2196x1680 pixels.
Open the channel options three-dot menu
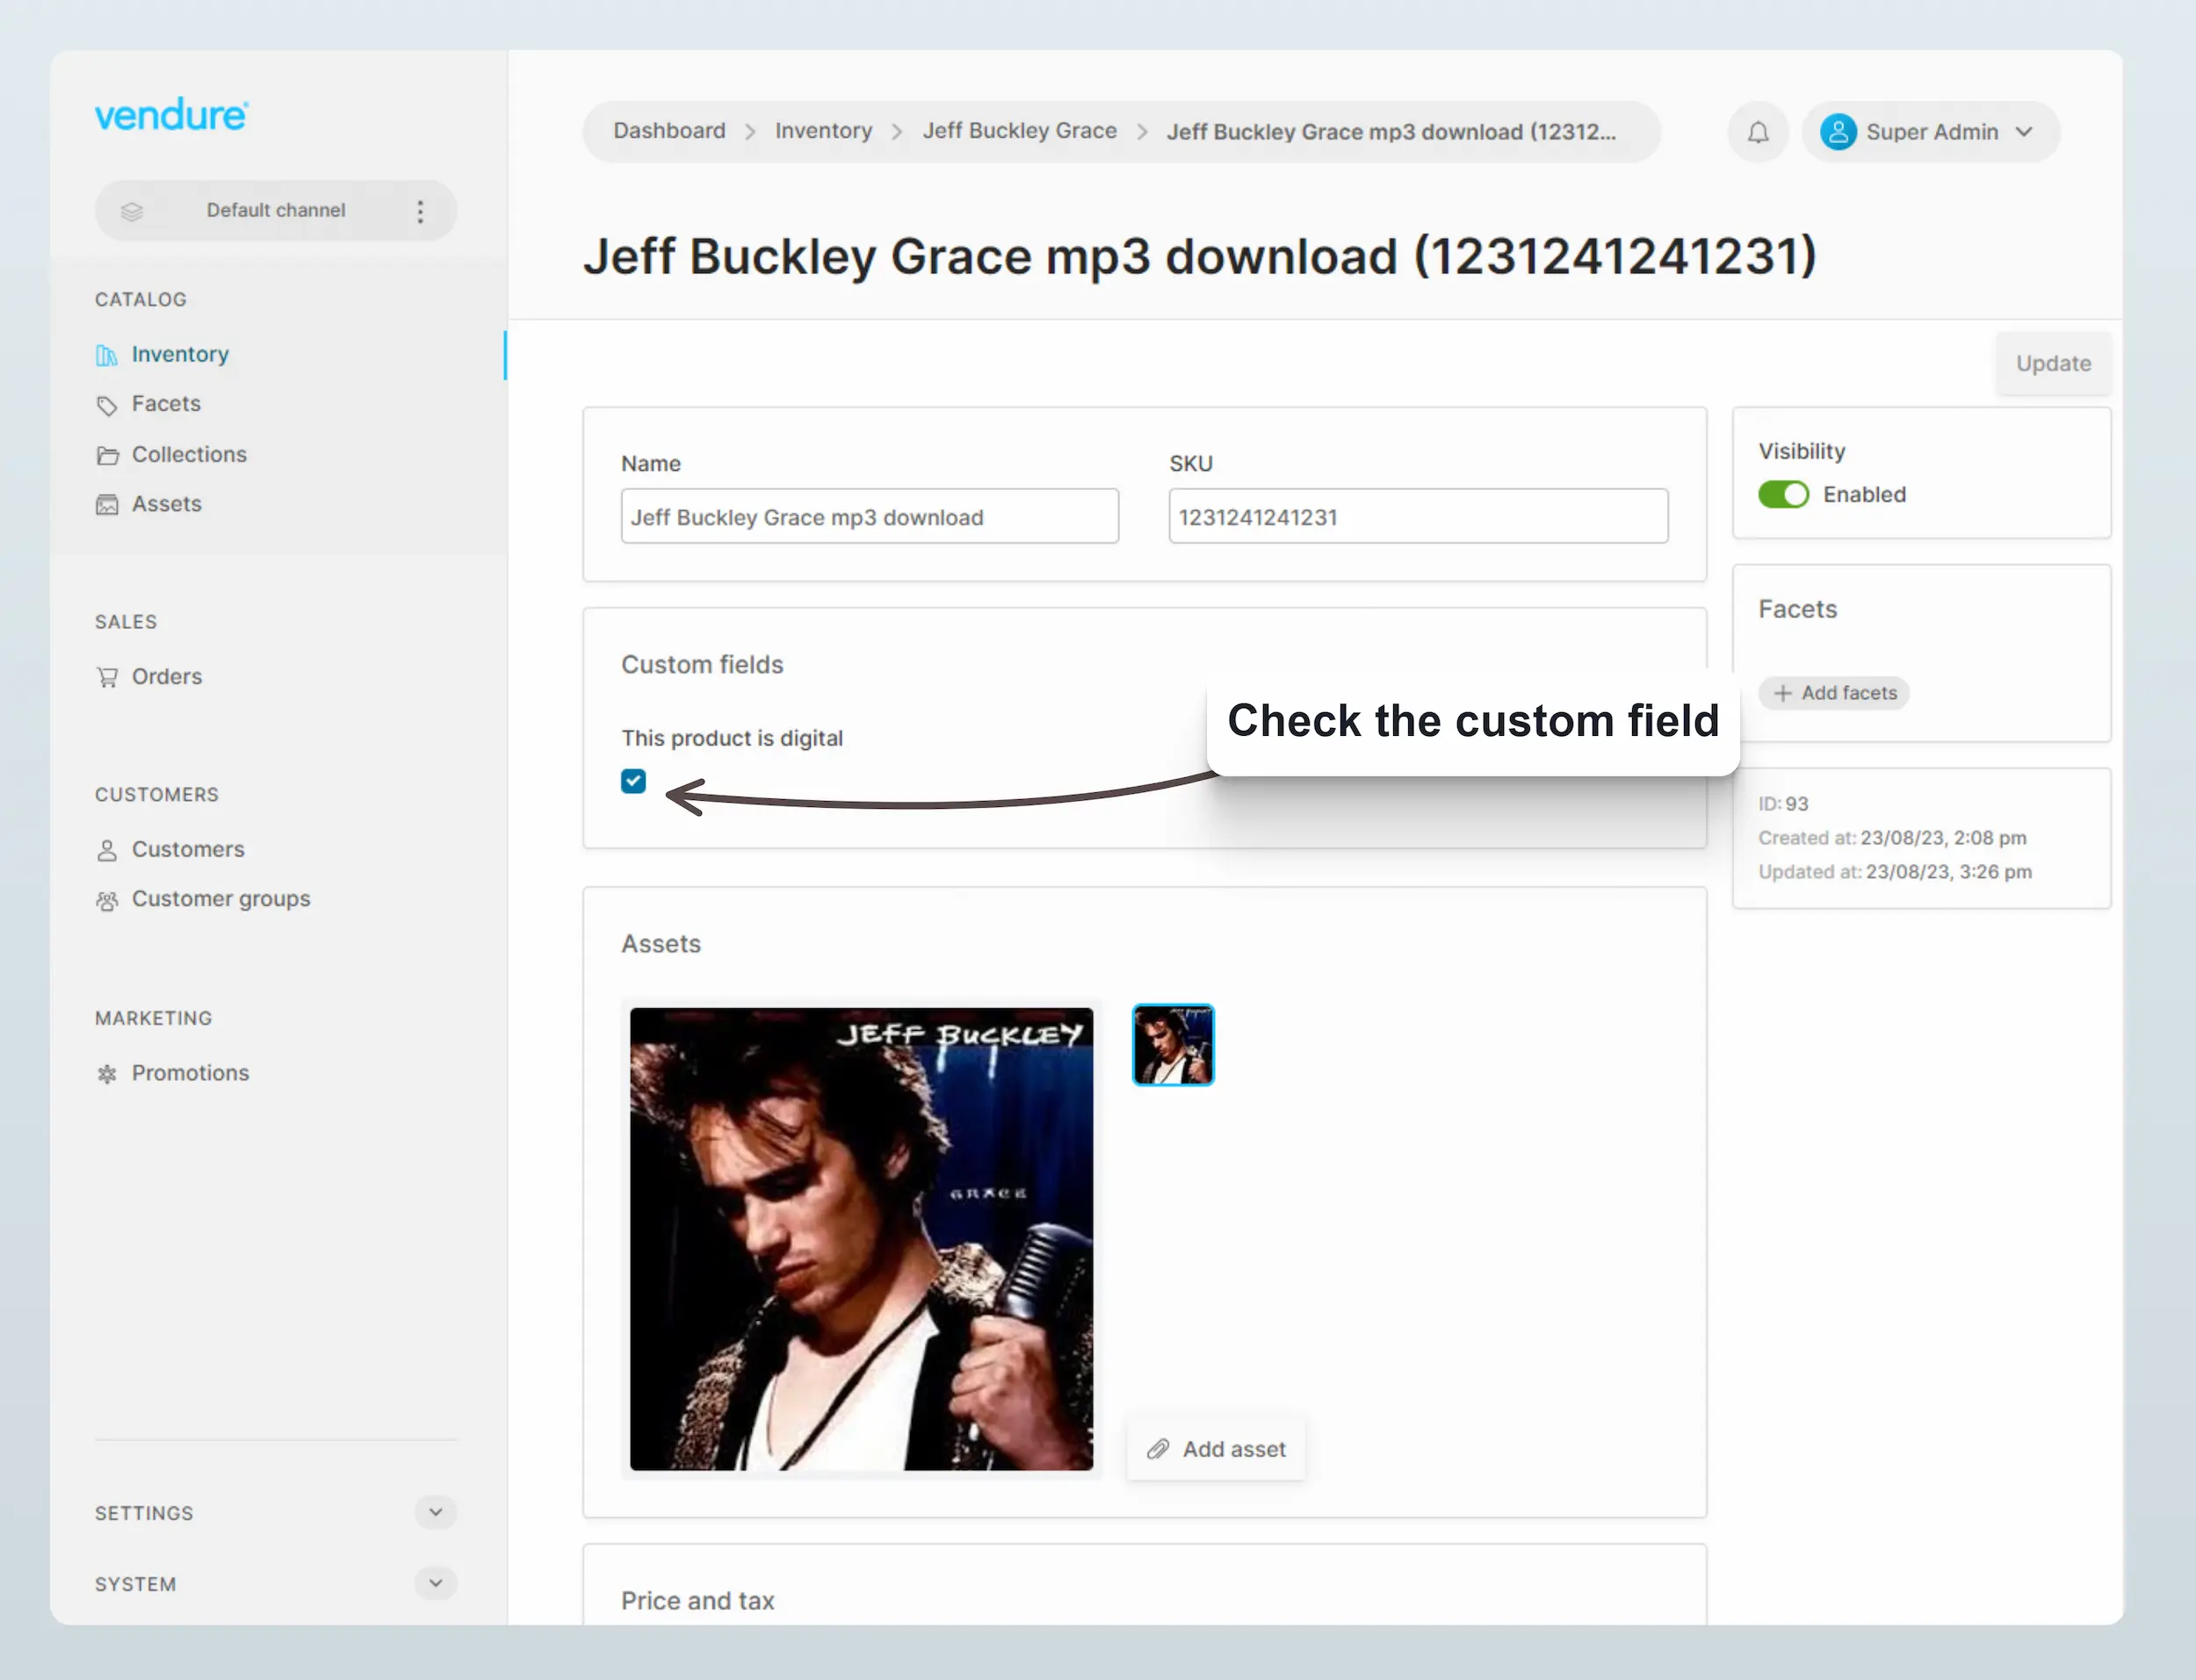(x=420, y=211)
